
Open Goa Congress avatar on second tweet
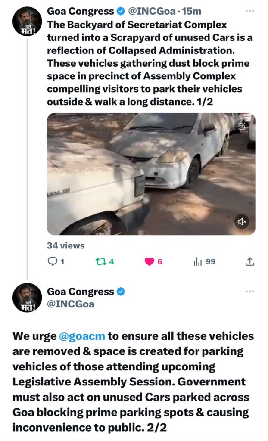pos(27,298)
